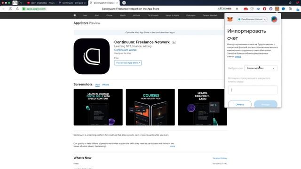The image size is (301, 169).
Task: Click the MetaMask extension icon in the toolbar
Action: tap(277, 8)
